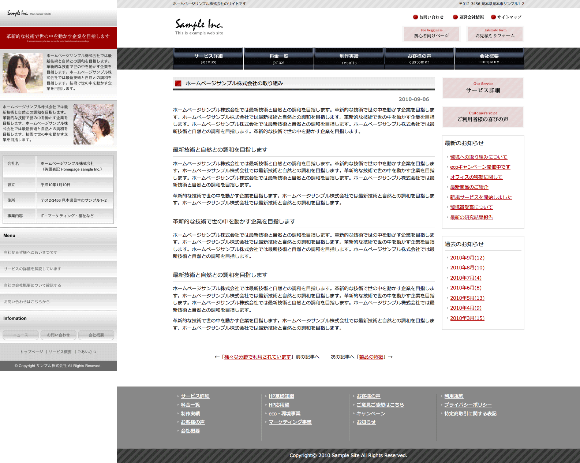Image resolution: width=580 pixels, height=463 pixels.
Task: Go to previous article 様々な分野で利用されています
Action: 257,357
